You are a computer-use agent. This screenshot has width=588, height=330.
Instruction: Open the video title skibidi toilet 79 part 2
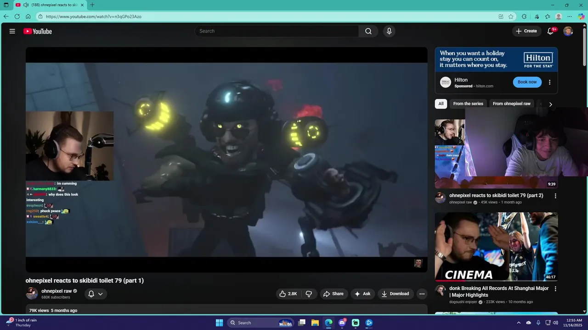(x=496, y=195)
